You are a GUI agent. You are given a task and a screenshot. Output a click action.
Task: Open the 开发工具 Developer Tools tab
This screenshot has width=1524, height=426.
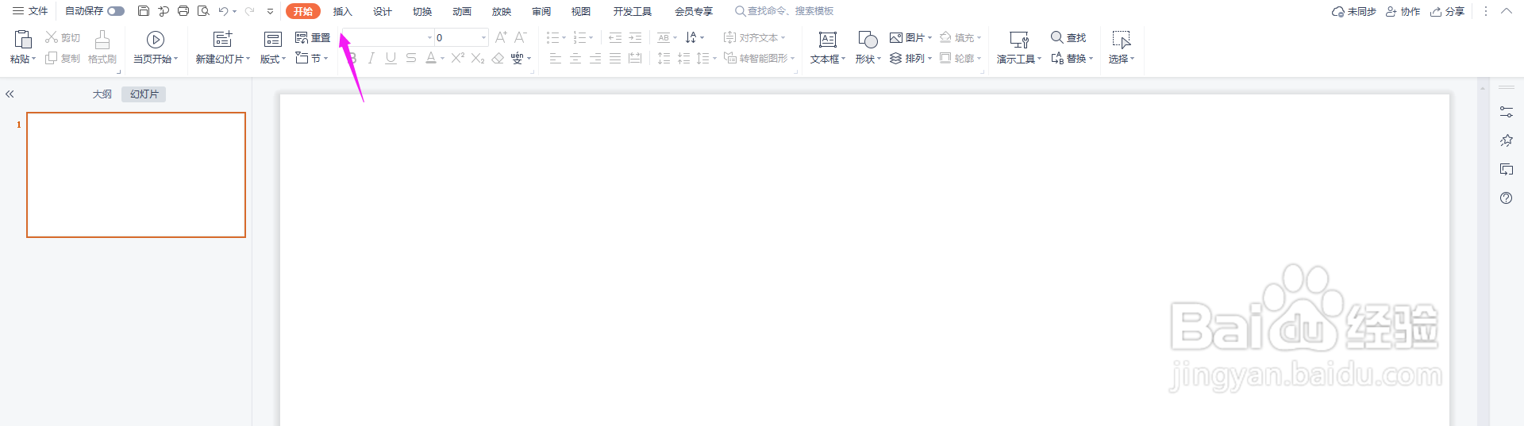632,11
